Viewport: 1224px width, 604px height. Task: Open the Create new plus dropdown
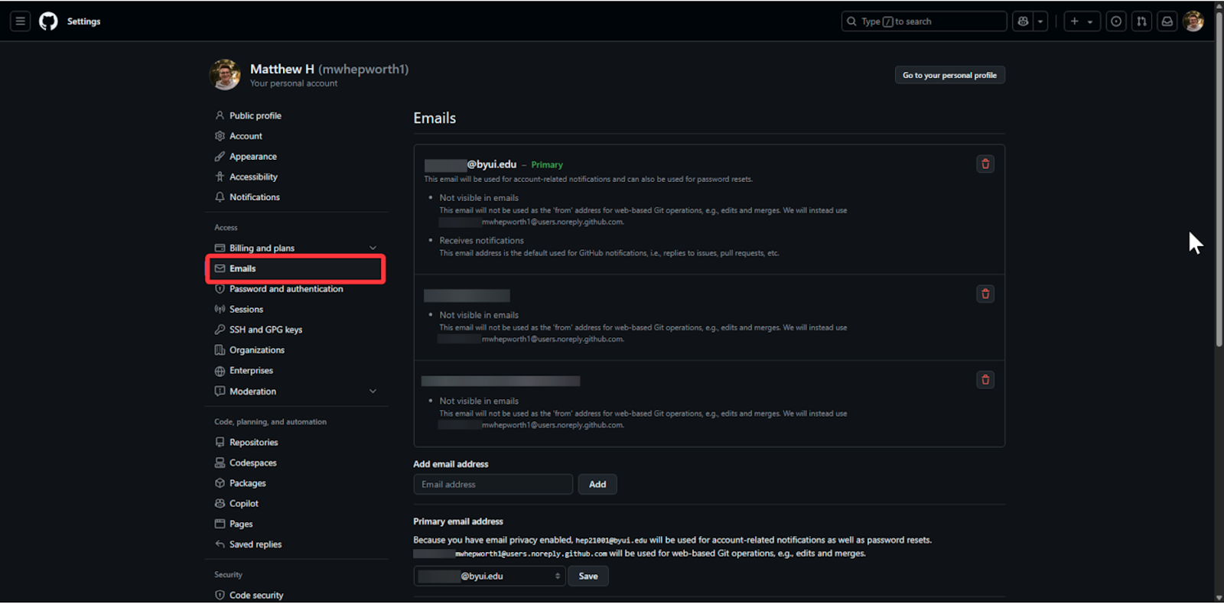click(x=1082, y=21)
